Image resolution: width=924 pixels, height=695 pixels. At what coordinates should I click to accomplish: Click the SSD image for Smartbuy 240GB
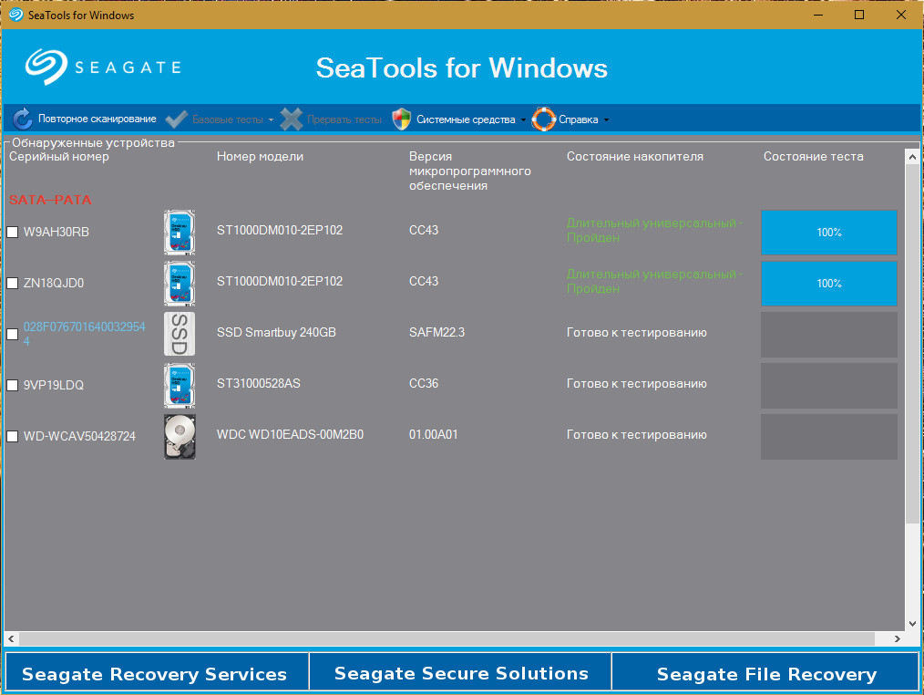(180, 335)
